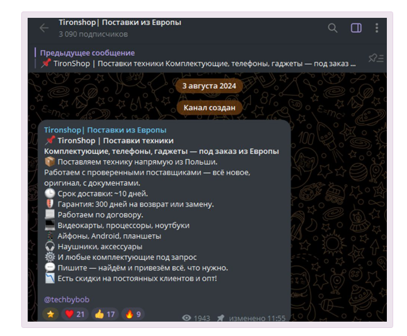Click the line 'Срок доставки: ~10 дней.'
Screen dimensions: 407x336
pos(103,193)
